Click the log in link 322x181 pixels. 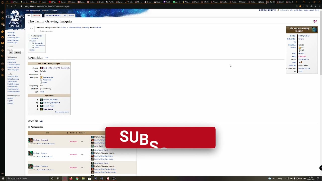[x=317, y=10]
